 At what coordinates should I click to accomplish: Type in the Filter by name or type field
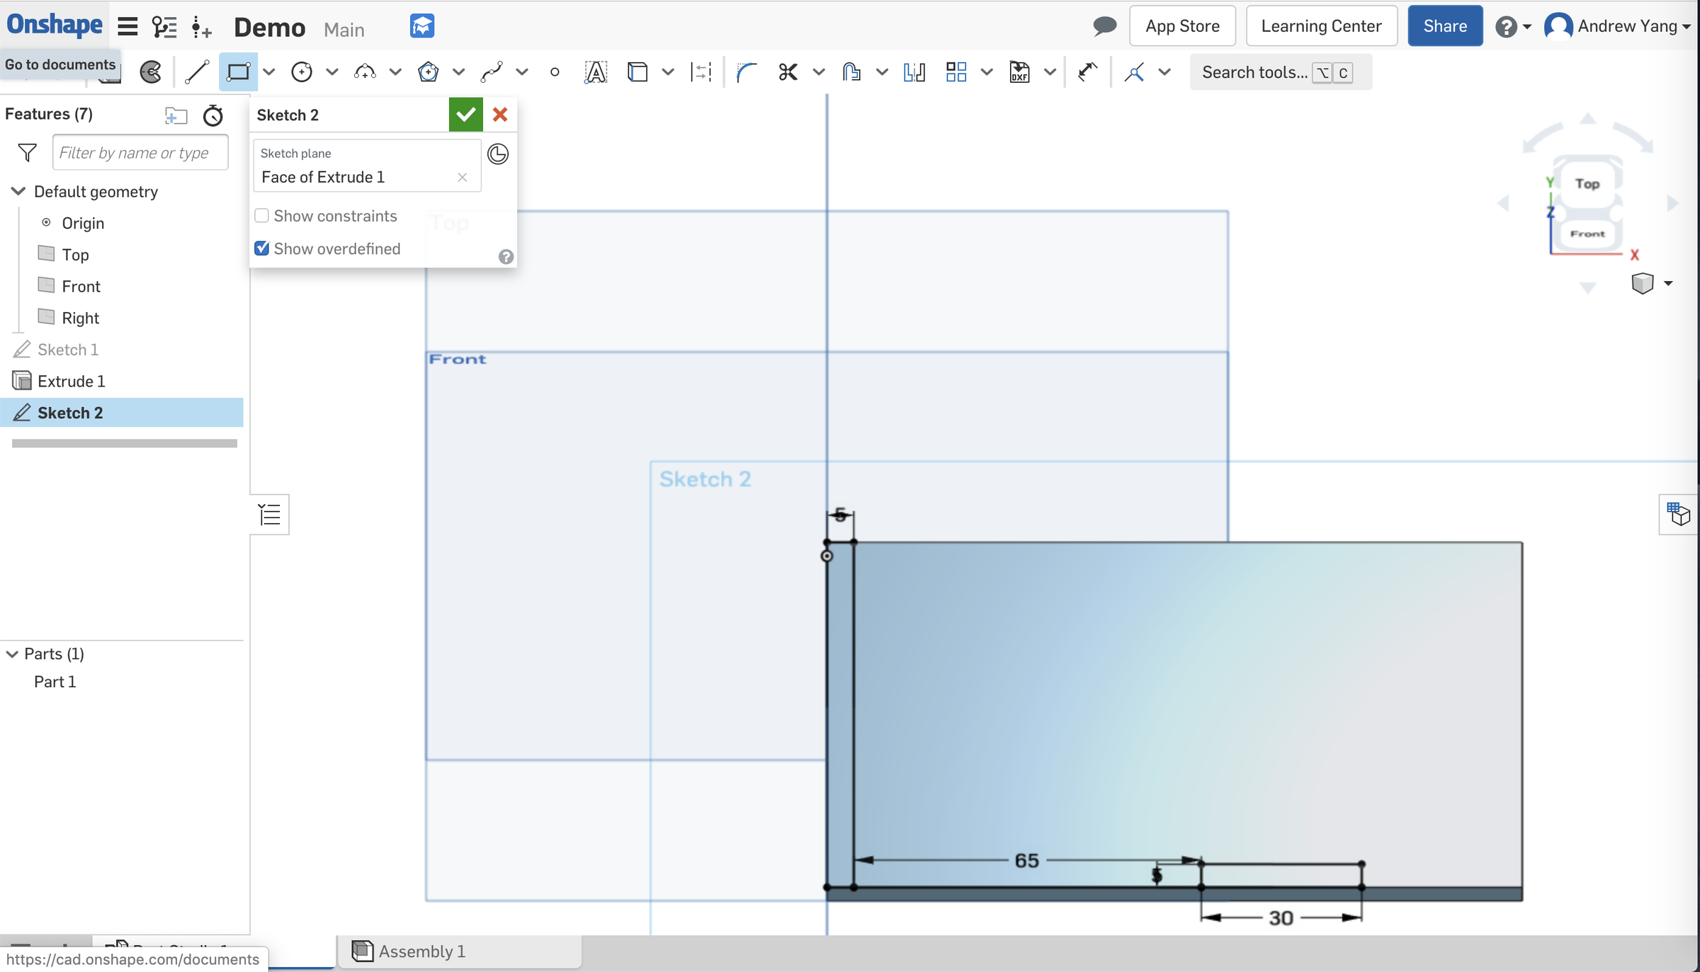tap(140, 152)
